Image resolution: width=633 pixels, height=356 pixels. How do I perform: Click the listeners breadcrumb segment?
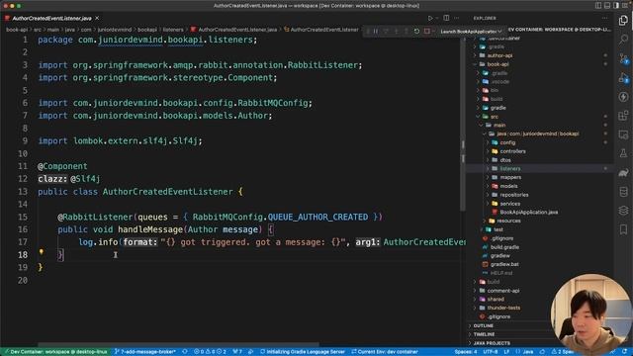(173, 30)
